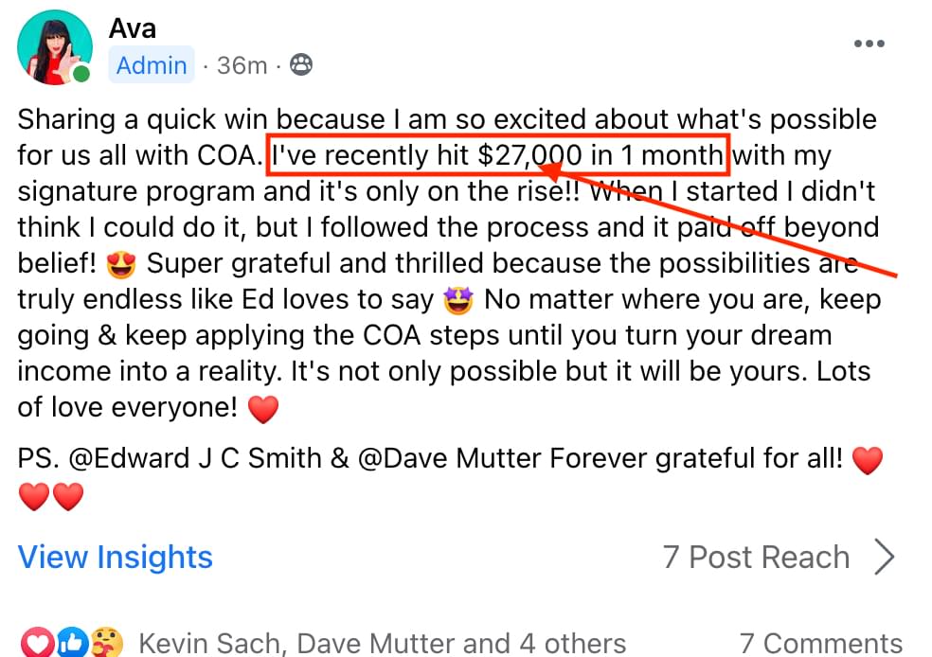Open Ava's profile picture
The width and height of the screenshot is (932, 657).
coord(55,47)
